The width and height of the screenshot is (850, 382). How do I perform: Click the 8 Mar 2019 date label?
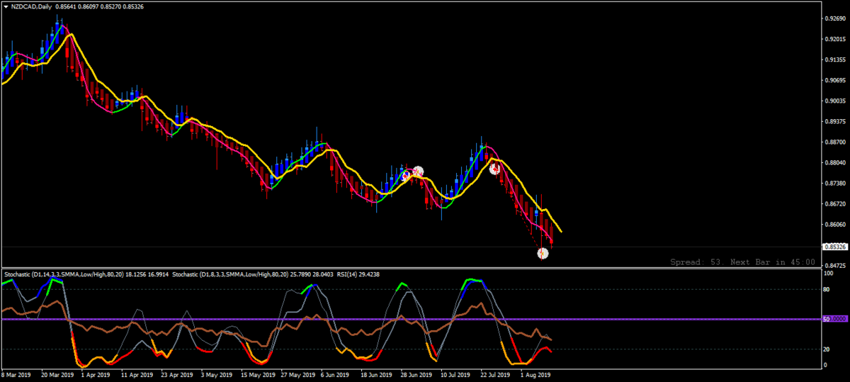16,374
